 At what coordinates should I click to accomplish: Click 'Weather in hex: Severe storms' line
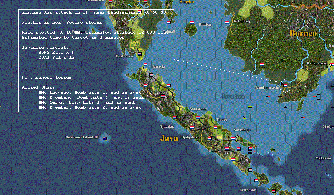pyautogui.click(x=62, y=22)
